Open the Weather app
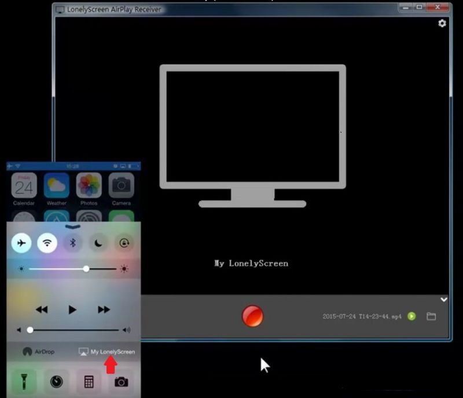This screenshot has width=463, height=398. (x=56, y=189)
